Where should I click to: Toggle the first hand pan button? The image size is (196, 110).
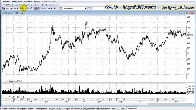35,9
